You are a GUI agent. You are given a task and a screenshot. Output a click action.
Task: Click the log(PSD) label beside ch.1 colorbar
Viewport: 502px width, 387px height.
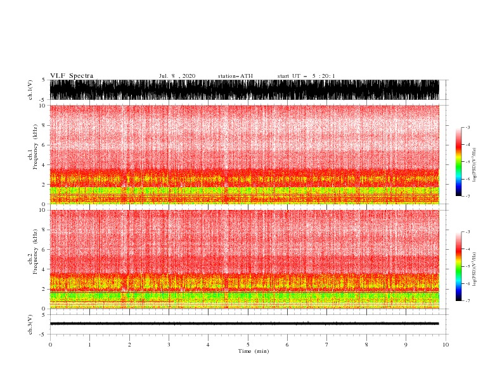click(x=475, y=165)
